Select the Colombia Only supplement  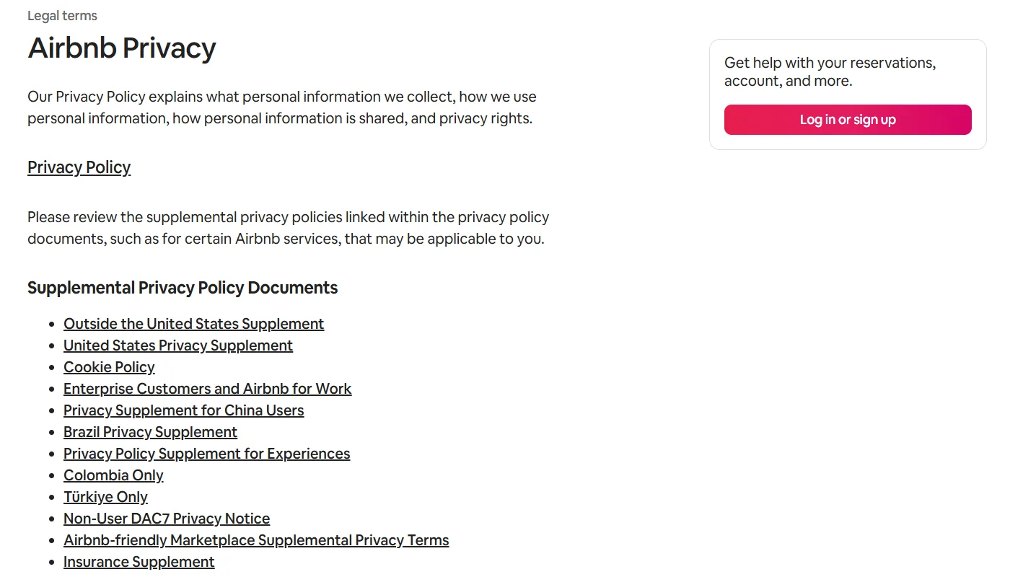(113, 475)
